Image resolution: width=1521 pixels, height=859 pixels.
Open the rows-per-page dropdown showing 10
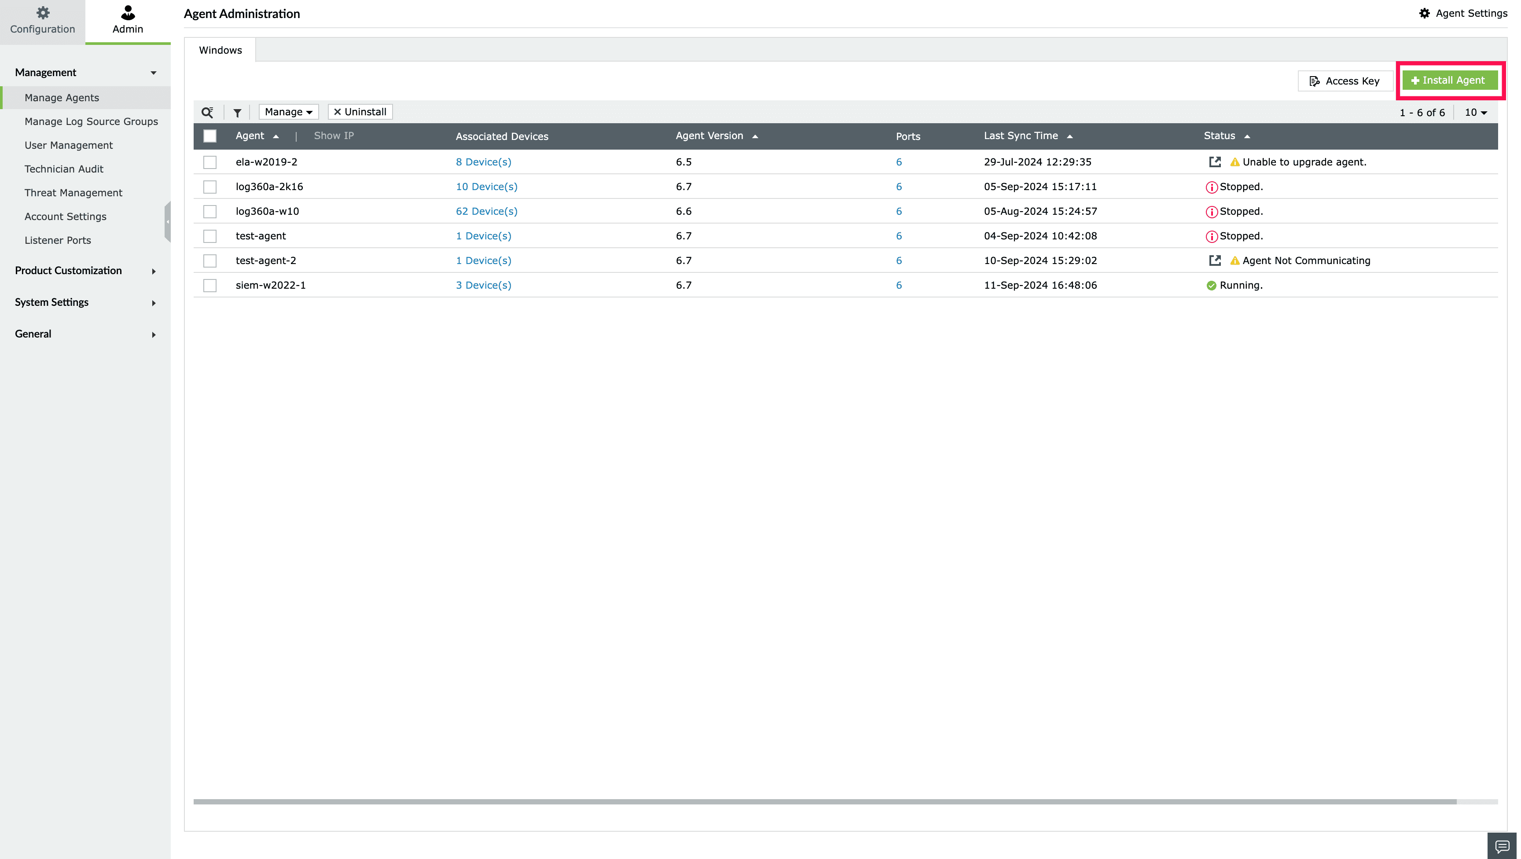click(x=1476, y=112)
